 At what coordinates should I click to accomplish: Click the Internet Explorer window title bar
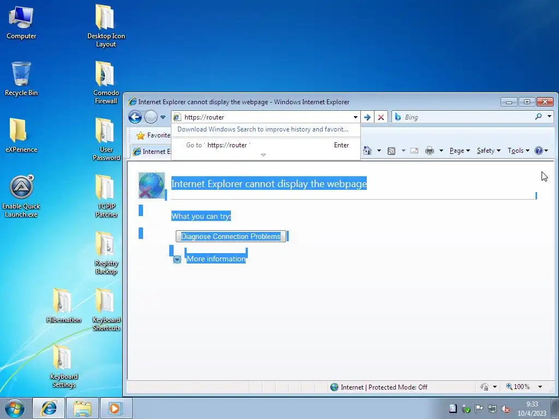point(314,102)
